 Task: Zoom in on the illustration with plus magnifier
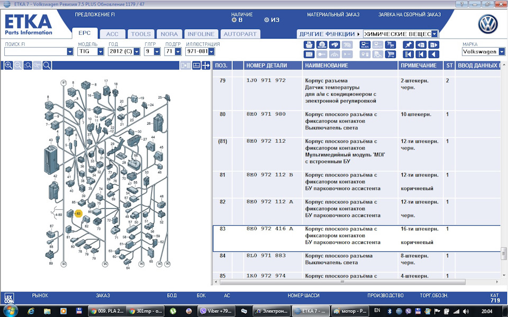pos(8,66)
